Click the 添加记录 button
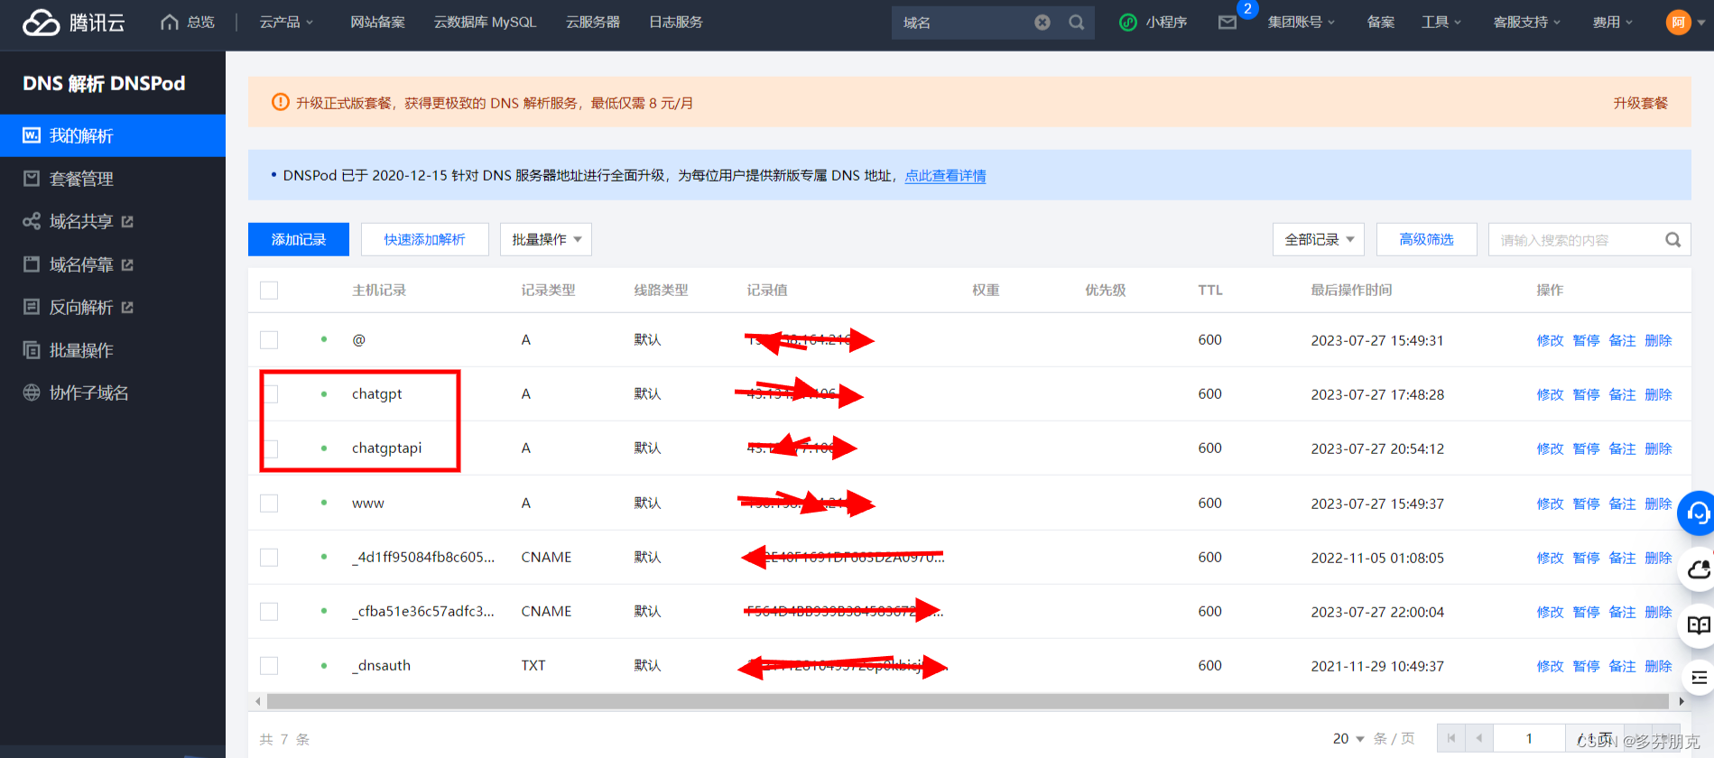The width and height of the screenshot is (1714, 758). (299, 239)
